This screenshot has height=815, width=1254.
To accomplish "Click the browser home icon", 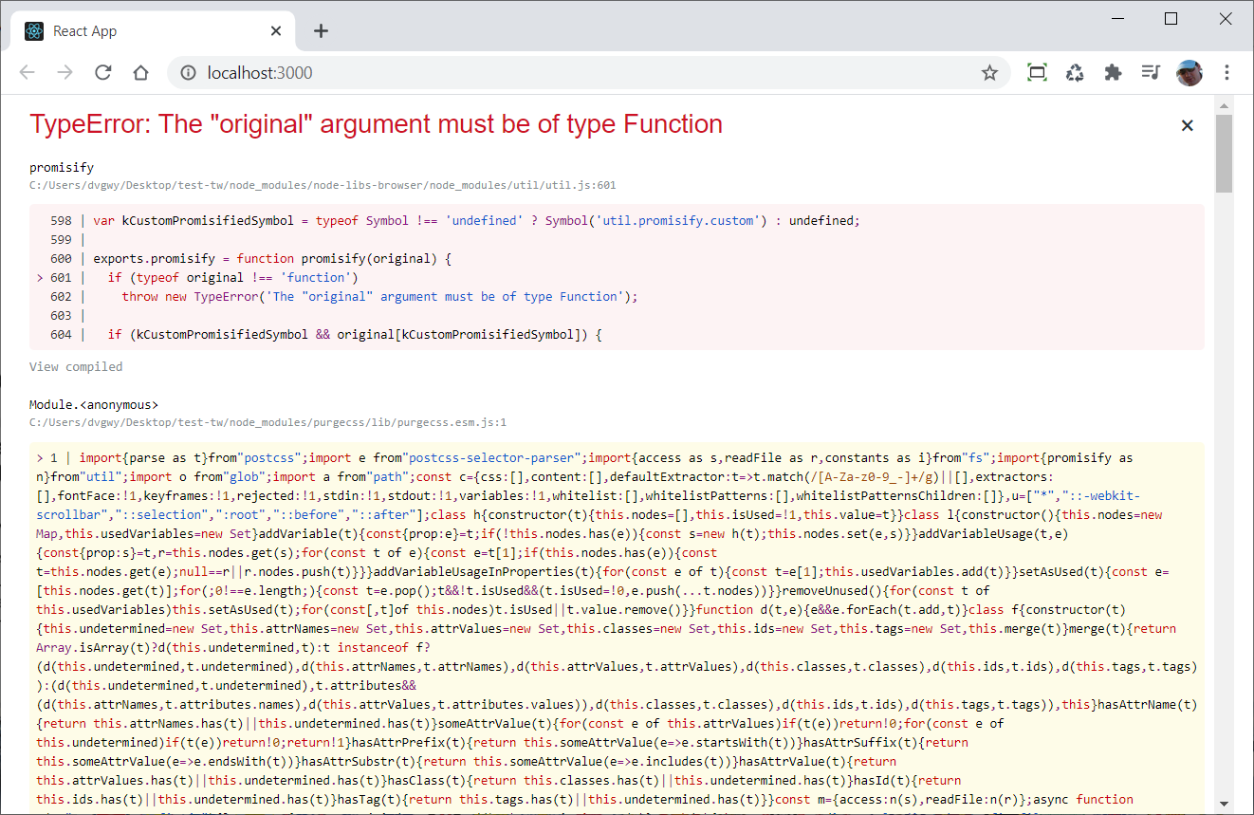I will pos(140,72).
